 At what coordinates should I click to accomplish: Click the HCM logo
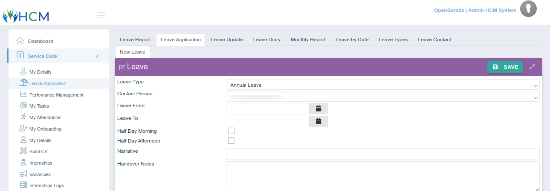click(26, 16)
